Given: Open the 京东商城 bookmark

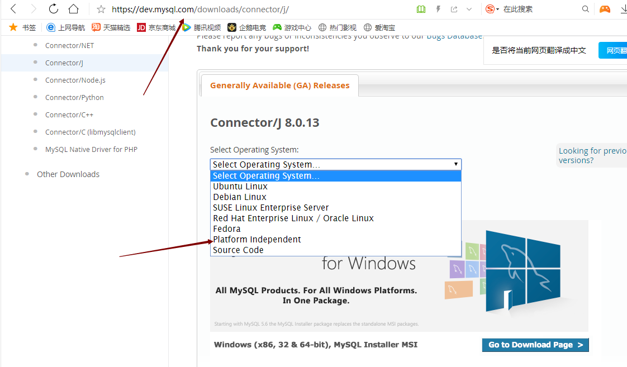Looking at the screenshot, I should coord(156,27).
